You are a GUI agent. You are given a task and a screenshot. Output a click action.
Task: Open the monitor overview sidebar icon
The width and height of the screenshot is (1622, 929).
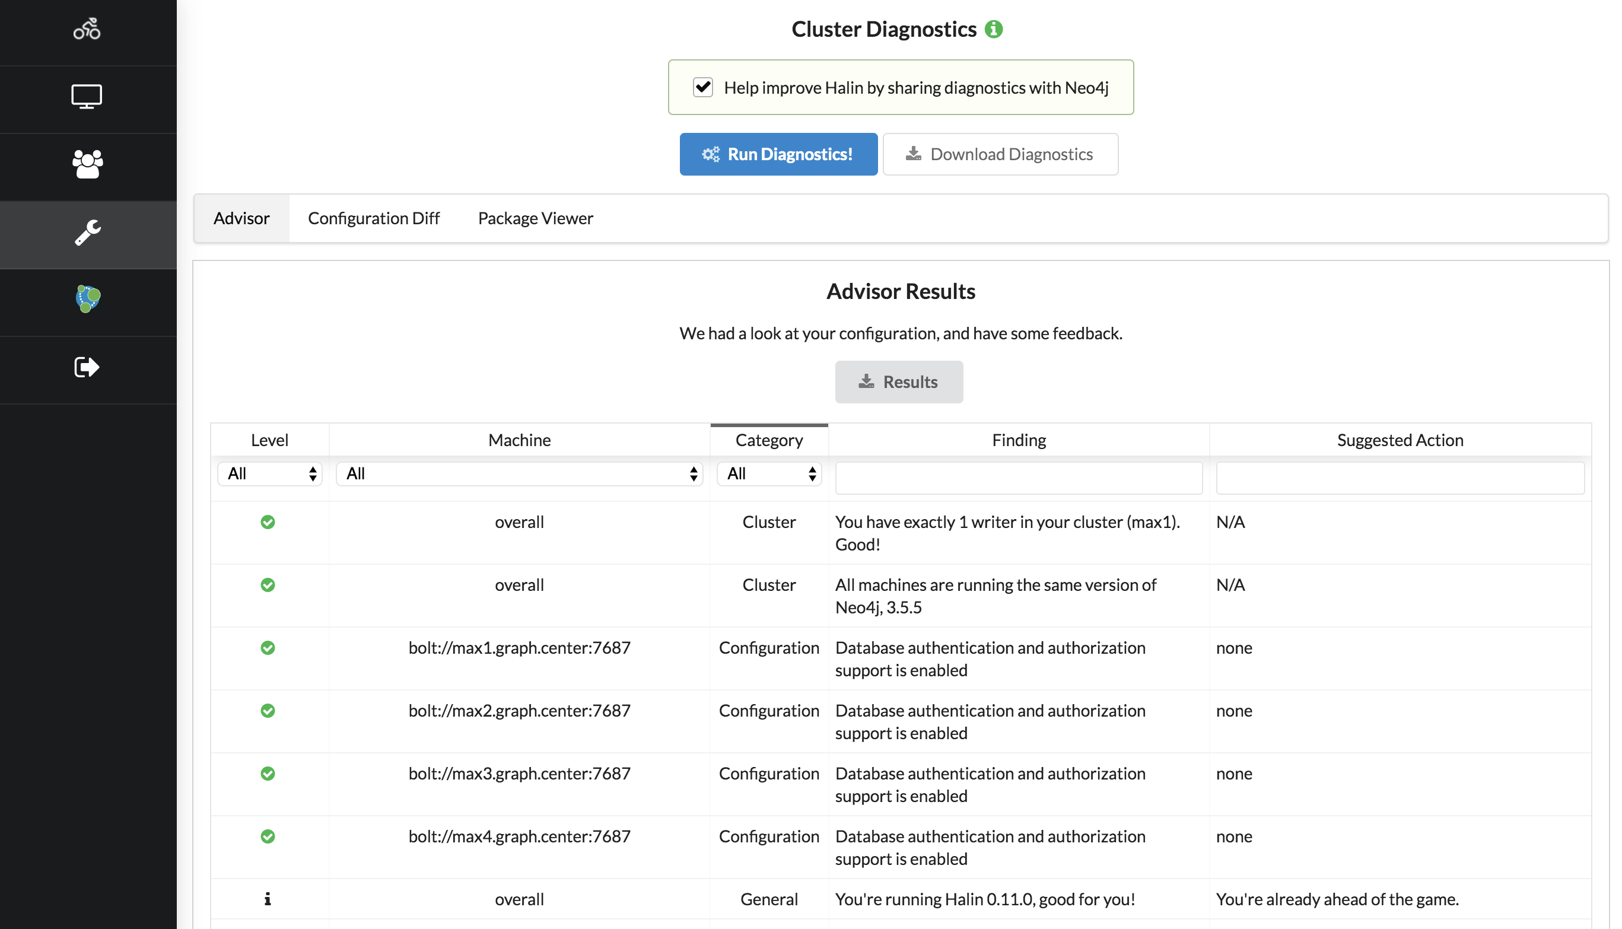coord(87,97)
